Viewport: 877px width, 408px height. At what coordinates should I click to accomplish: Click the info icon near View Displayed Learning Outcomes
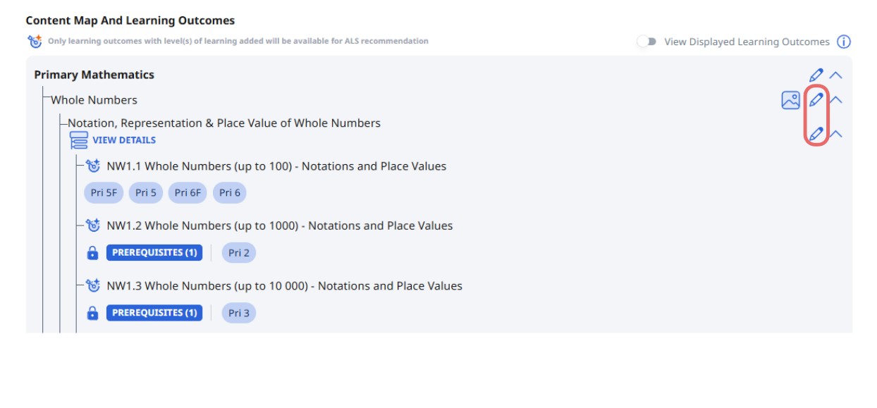tap(843, 42)
